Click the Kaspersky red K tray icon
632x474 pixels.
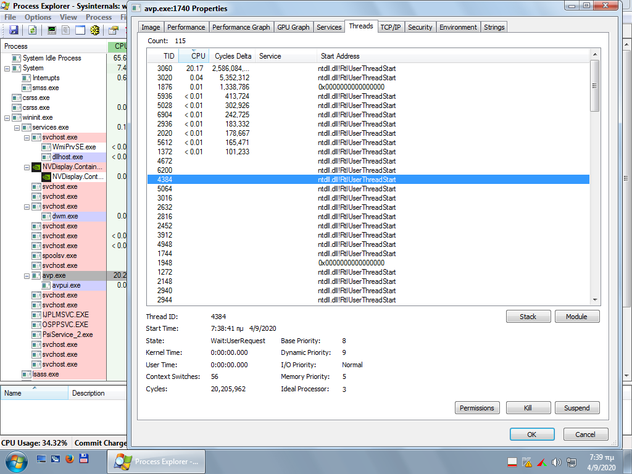(542, 462)
